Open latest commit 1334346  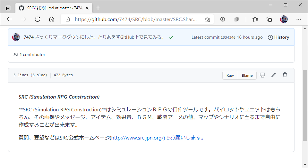coord(228,37)
